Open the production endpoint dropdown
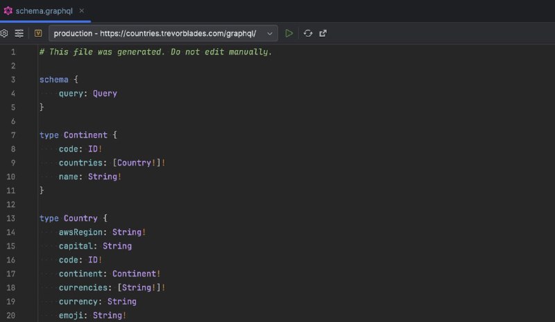 [163, 33]
